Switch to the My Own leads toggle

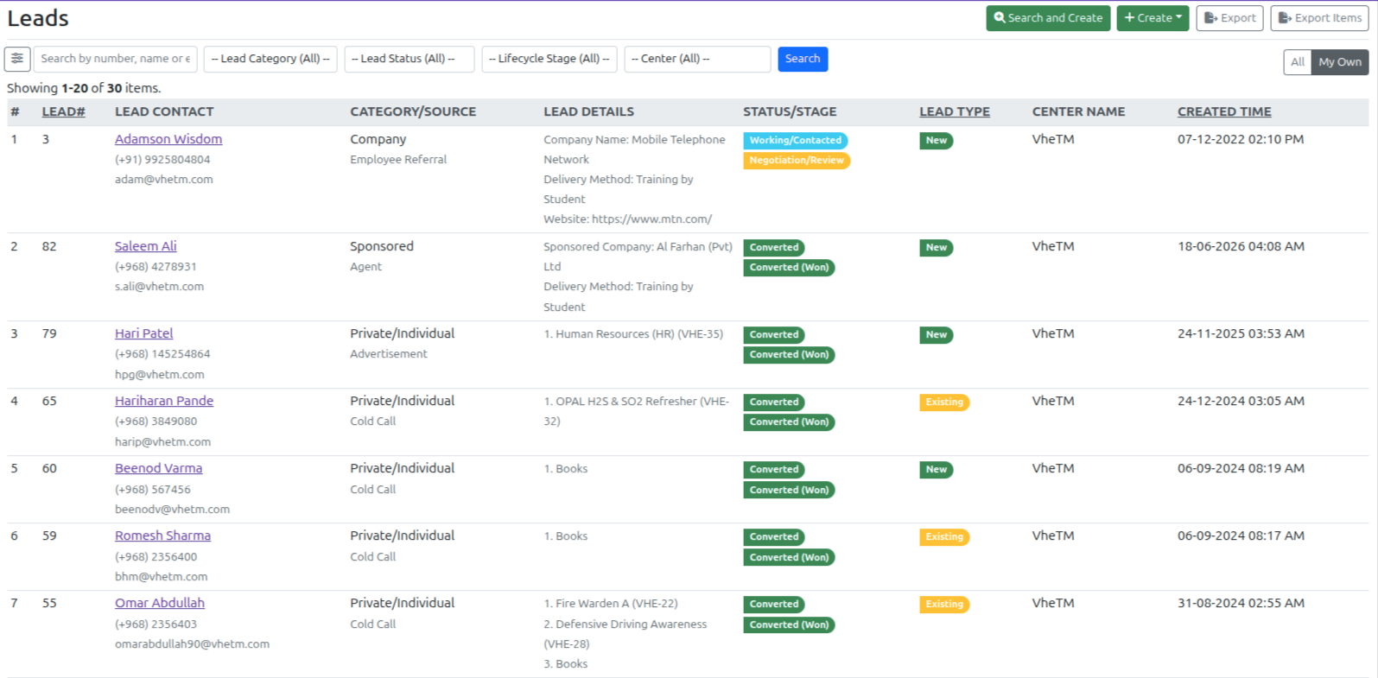[x=1340, y=62]
